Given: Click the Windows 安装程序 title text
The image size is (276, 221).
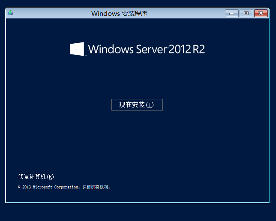Looking at the screenshot, I should (x=119, y=14).
